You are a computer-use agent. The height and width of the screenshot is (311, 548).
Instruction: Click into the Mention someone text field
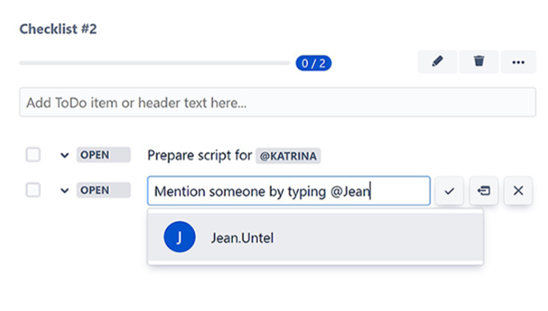click(x=288, y=191)
